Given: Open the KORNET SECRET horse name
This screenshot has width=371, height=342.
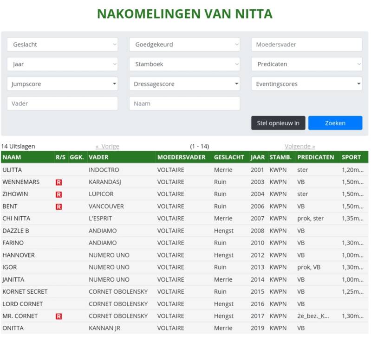Looking at the screenshot, I should [x=25, y=291].
